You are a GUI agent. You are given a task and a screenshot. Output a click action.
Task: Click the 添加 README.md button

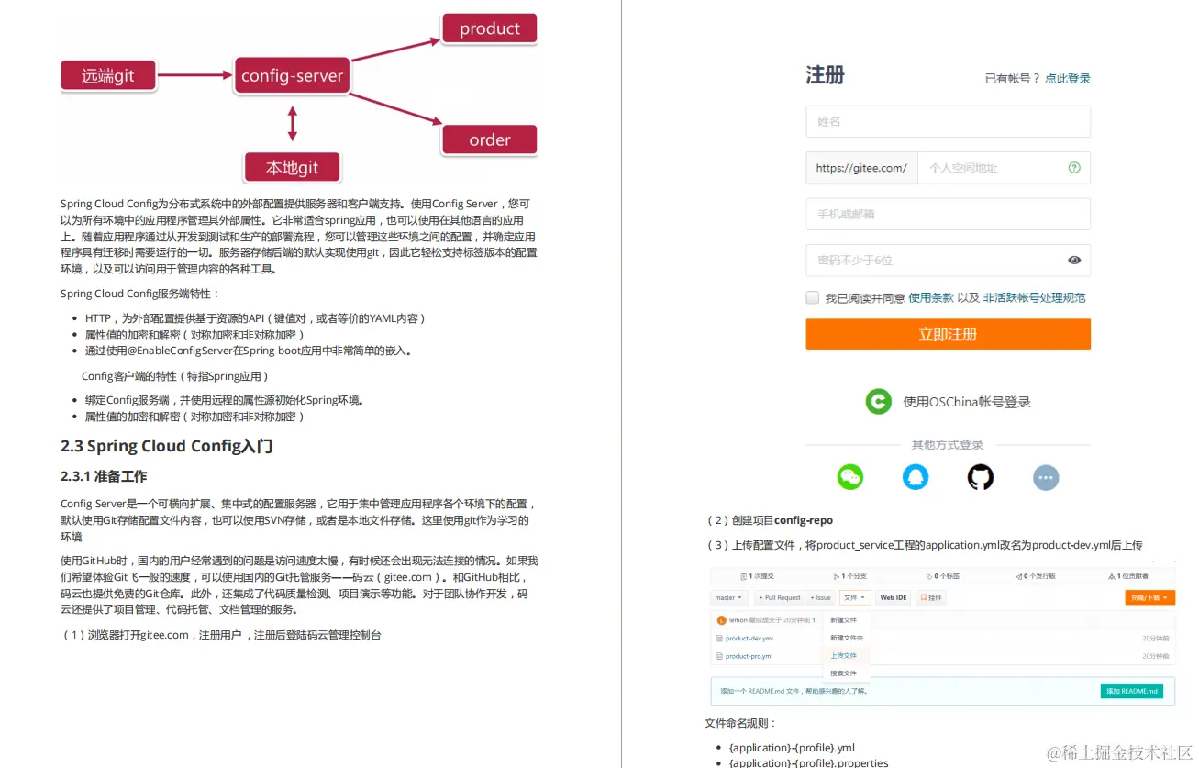(x=1132, y=690)
